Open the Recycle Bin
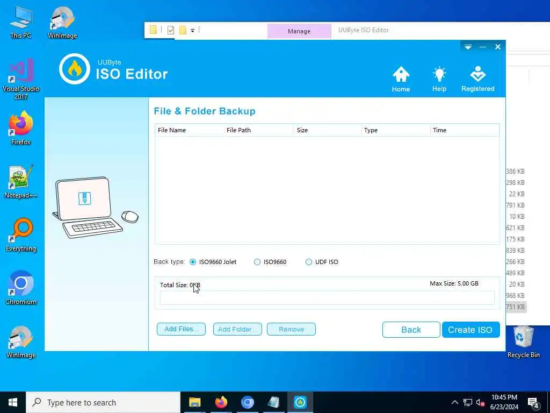Image resolution: width=550 pixels, height=413 pixels. pos(523,341)
